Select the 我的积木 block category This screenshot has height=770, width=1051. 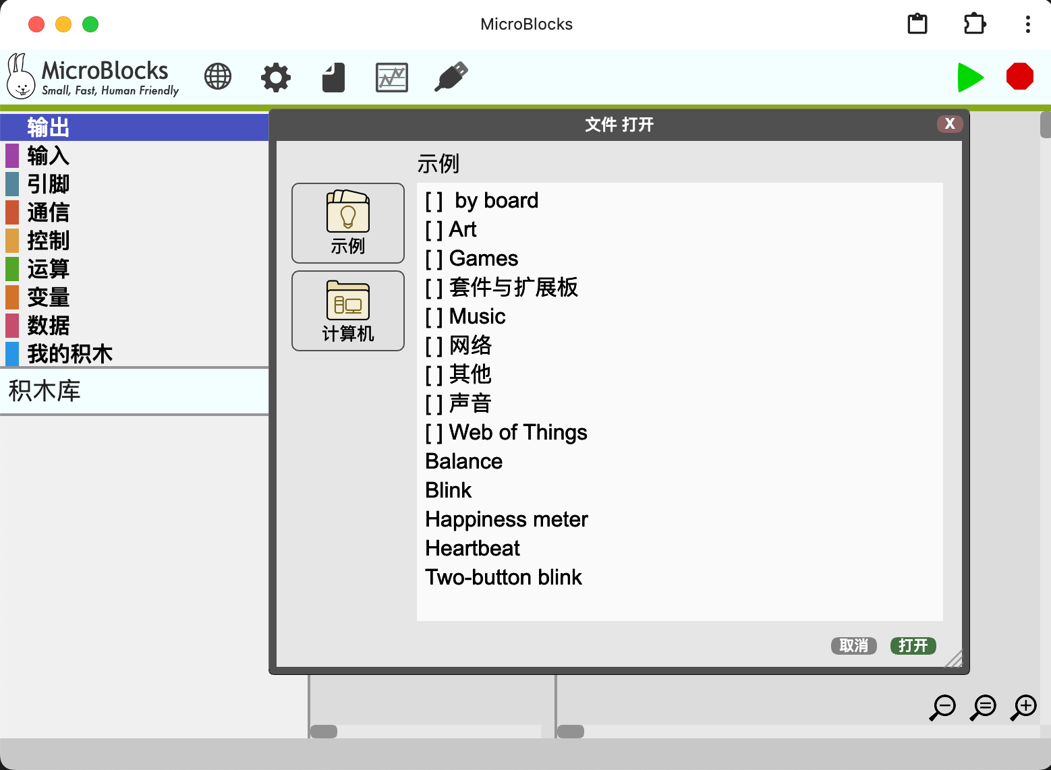[135, 354]
